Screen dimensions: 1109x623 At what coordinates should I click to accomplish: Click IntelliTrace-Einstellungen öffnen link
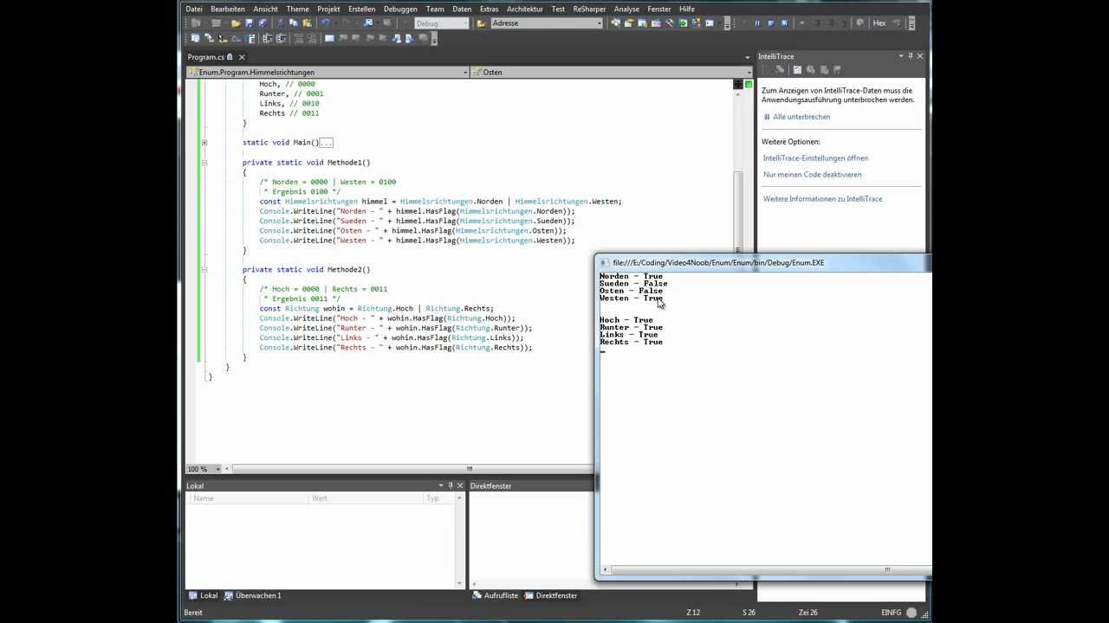coord(815,158)
